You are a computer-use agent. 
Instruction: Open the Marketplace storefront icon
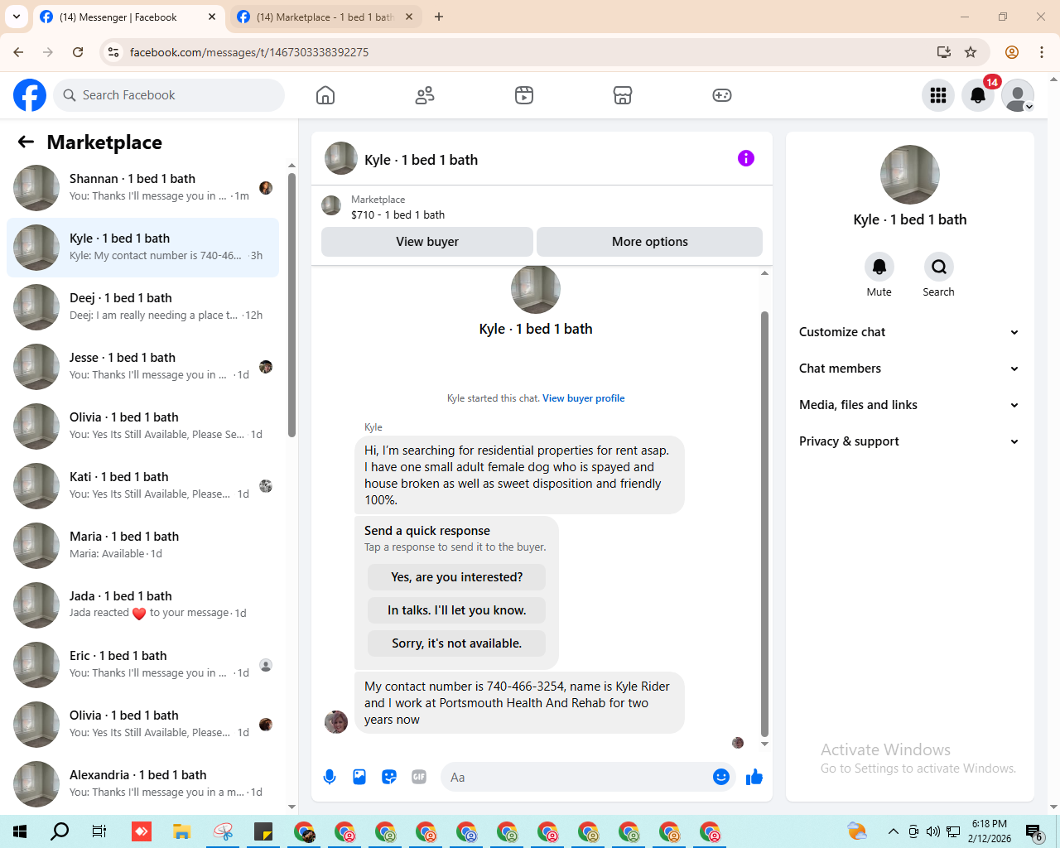[623, 95]
